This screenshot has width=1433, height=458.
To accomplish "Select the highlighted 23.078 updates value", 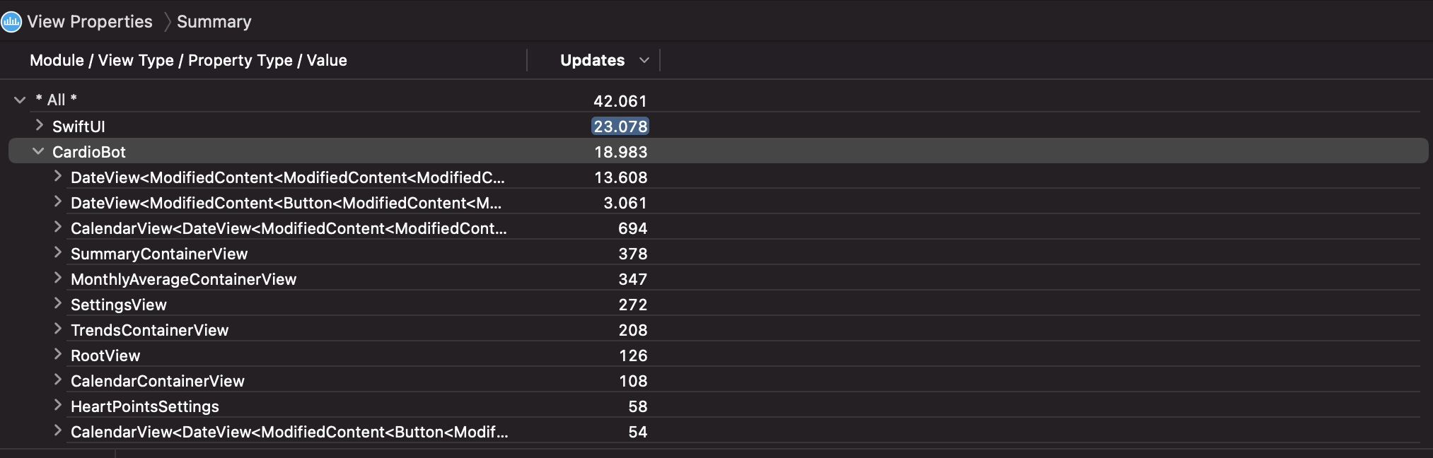I will pos(620,127).
